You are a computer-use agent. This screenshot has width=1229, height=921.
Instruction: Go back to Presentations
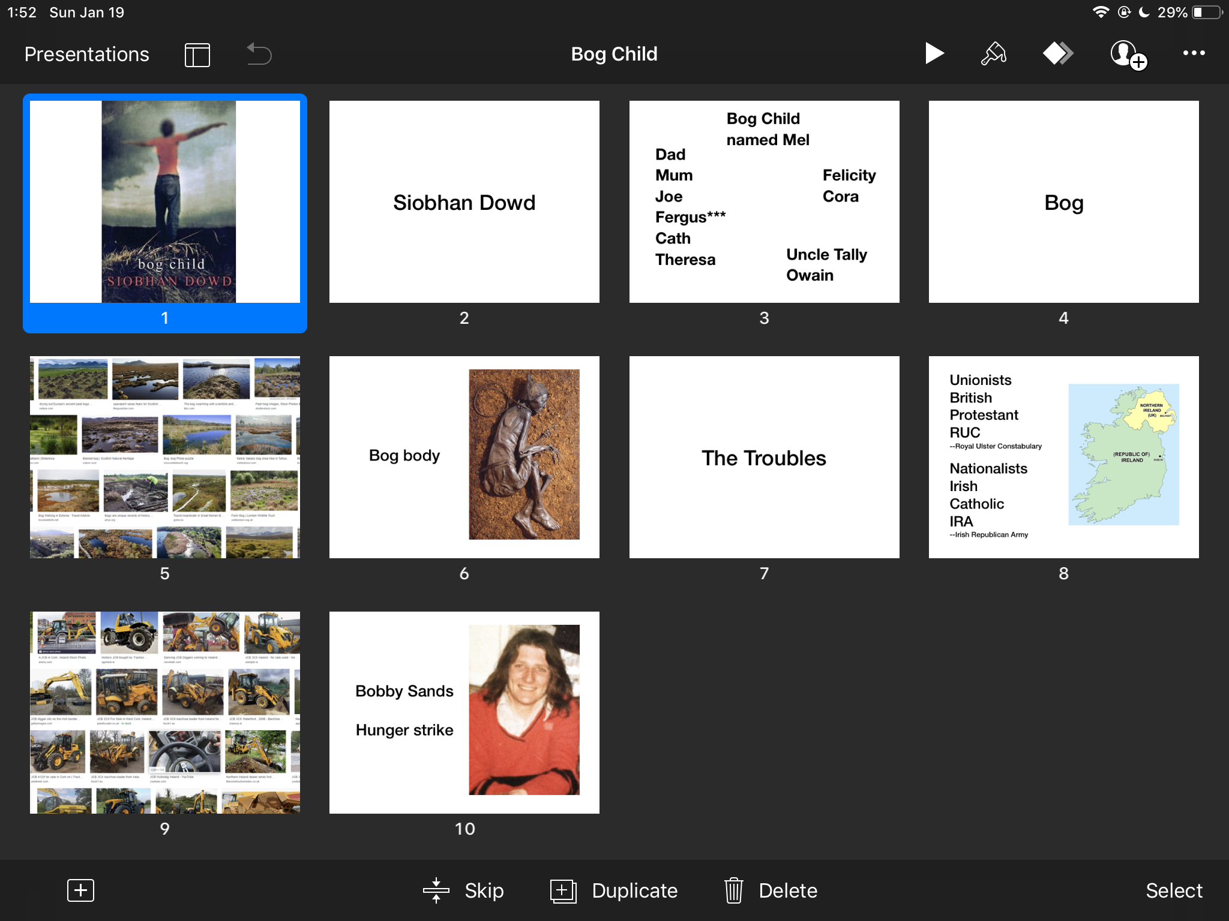(x=86, y=54)
